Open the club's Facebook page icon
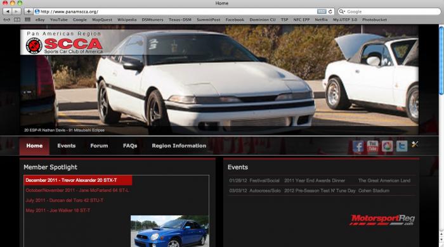 (358, 146)
